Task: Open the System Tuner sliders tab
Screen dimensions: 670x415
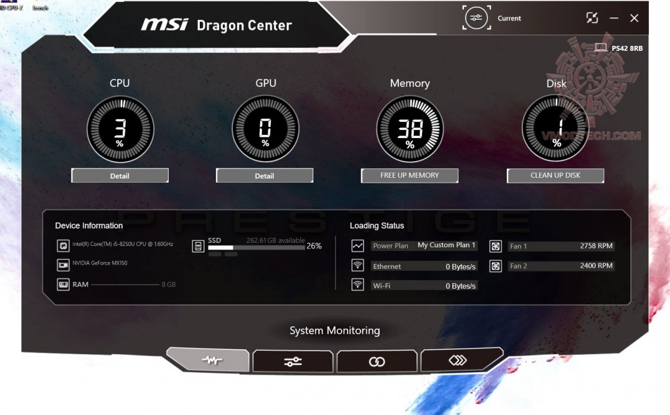Action: [x=293, y=361]
